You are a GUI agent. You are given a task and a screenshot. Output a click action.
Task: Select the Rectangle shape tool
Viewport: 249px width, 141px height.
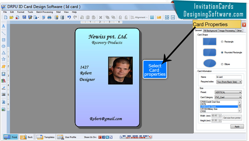[x=3, y=40]
